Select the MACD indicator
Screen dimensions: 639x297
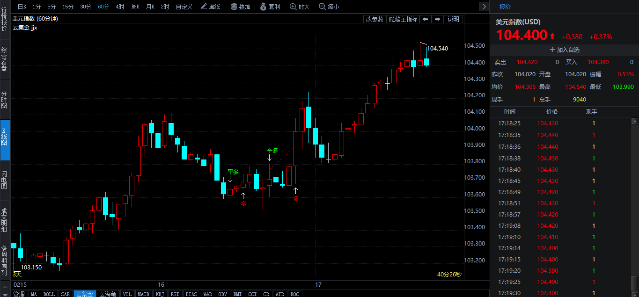pos(143,294)
